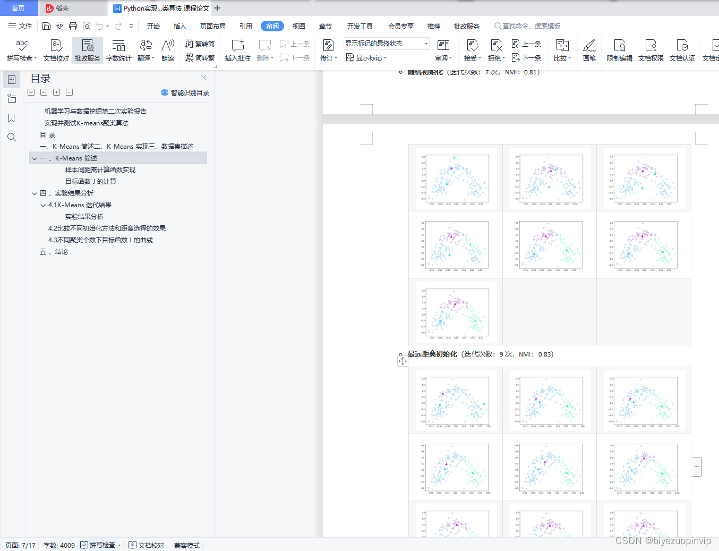Open the 开发工具 ribbon tab
This screenshot has width=719, height=551.
[360, 26]
